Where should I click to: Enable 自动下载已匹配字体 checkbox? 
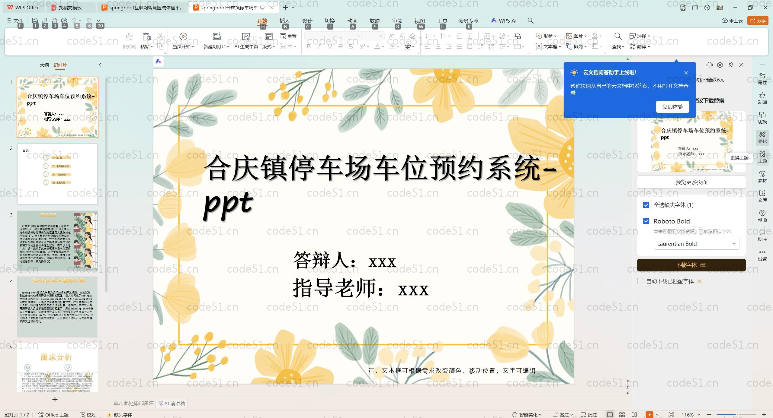[x=640, y=281]
